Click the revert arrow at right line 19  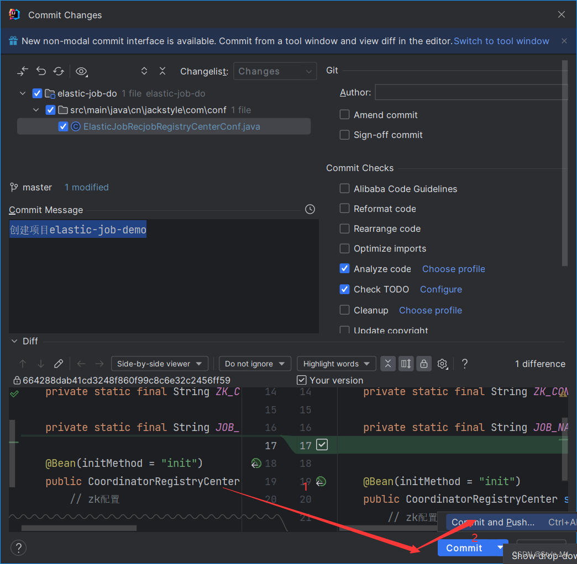pos(321,481)
